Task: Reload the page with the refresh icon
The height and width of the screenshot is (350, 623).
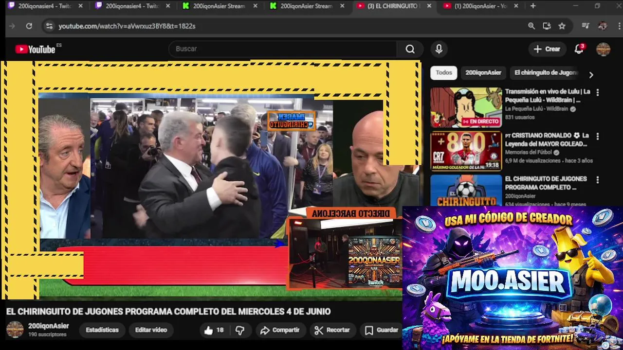Action: click(x=29, y=26)
